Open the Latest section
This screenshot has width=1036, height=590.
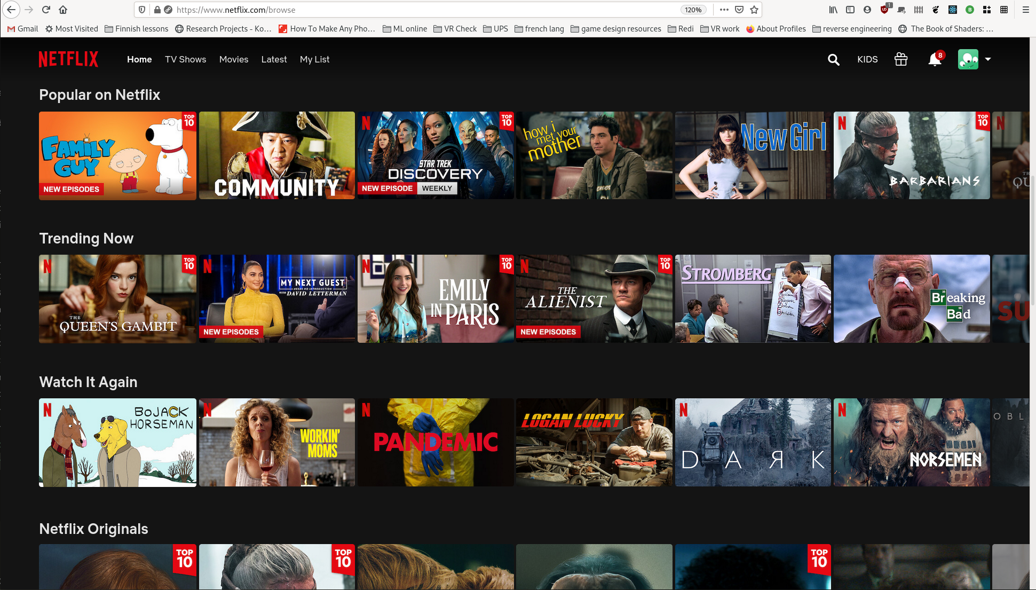pos(274,59)
